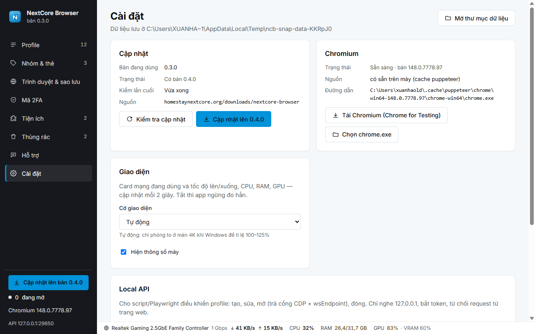Click the CPU 32% status bar value
535x334 pixels.
point(301,328)
